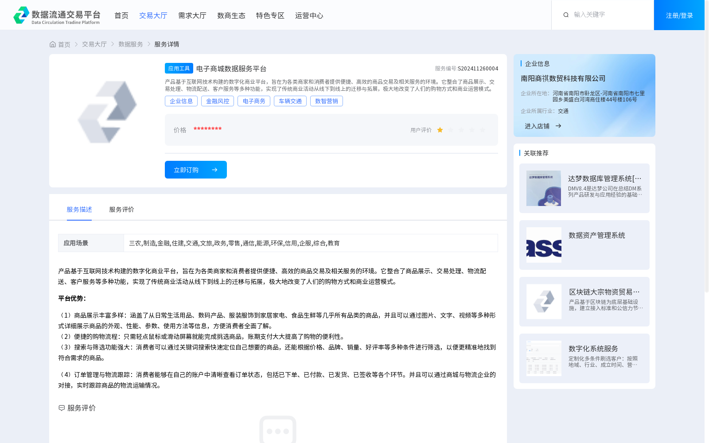Click the 应用工具 label badge

pyautogui.click(x=179, y=68)
